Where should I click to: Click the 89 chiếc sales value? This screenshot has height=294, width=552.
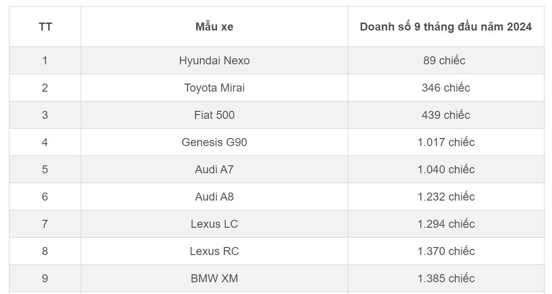[444, 61]
